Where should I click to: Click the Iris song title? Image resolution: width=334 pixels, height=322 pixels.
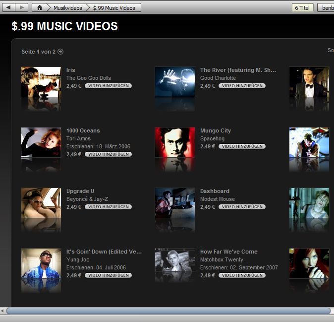[x=70, y=70]
